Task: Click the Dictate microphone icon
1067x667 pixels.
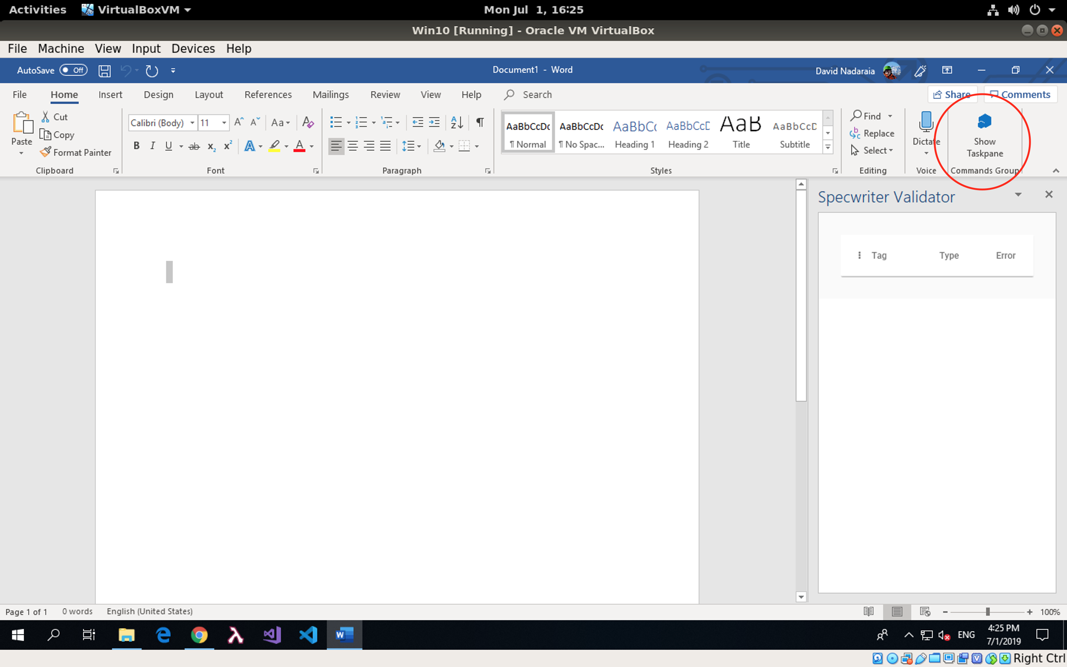Action: pyautogui.click(x=926, y=121)
